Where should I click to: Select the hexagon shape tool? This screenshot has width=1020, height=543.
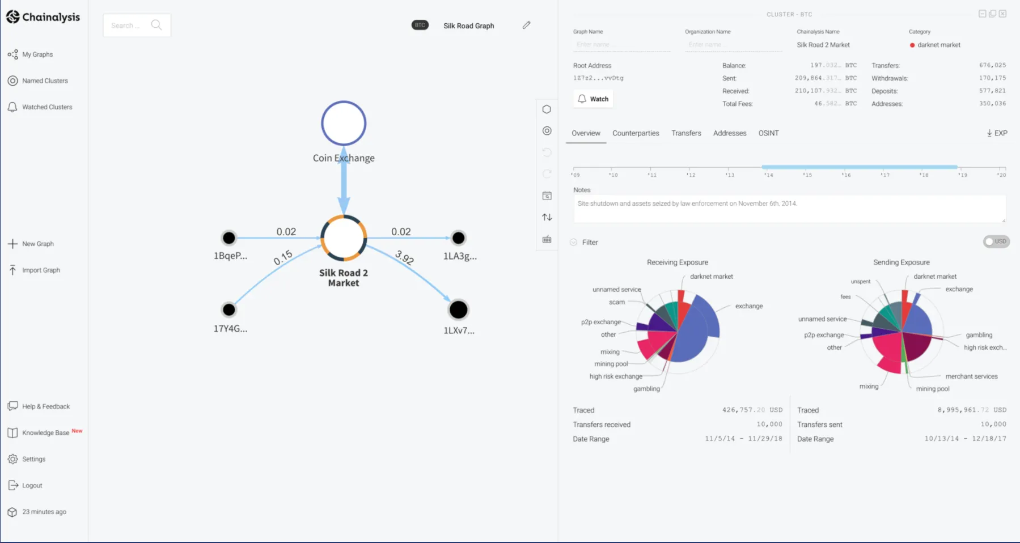547,109
